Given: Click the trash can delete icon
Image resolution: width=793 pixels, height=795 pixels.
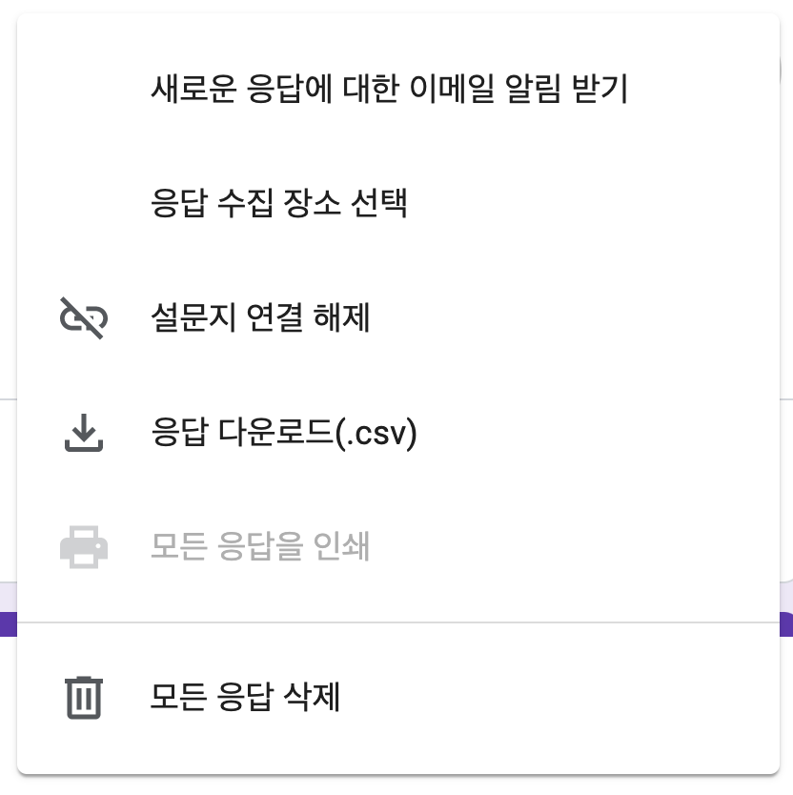Looking at the screenshot, I should [x=84, y=697].
